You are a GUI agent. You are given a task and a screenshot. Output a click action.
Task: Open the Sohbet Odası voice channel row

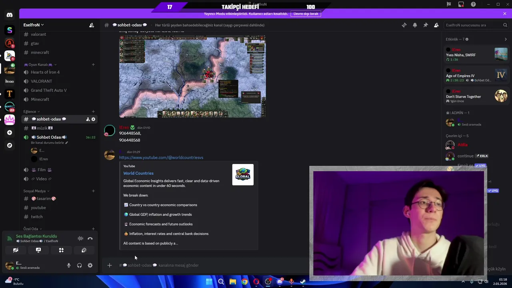(59, 137)
